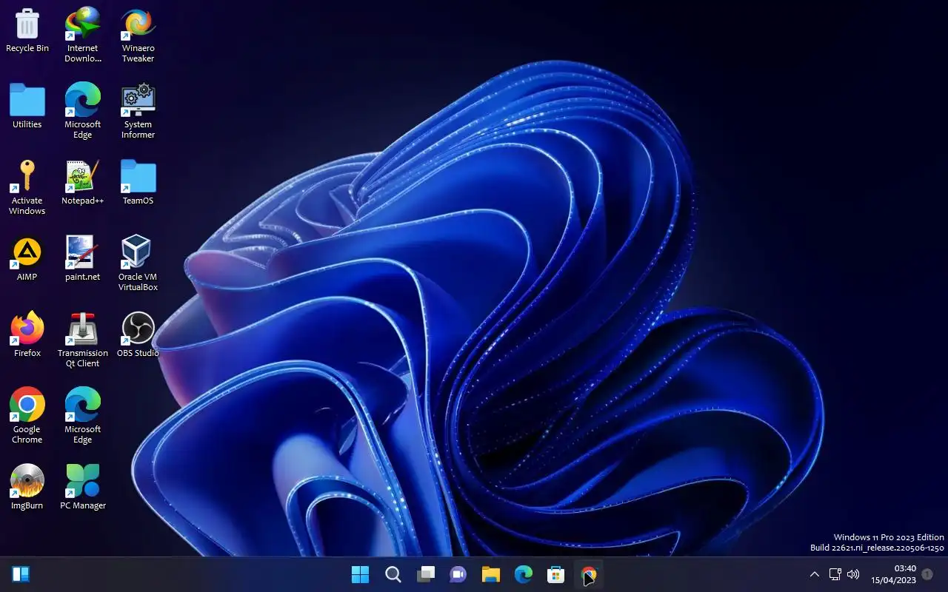Click the Chrome icon on the taskbar
The width and height of the screenshot is (948, 592).
pos(589,574)
